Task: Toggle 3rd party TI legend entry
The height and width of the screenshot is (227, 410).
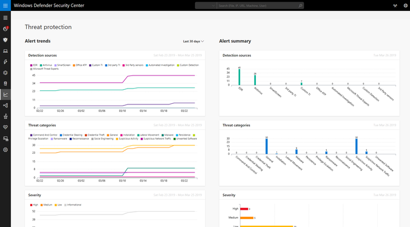Action: point(113,65)
